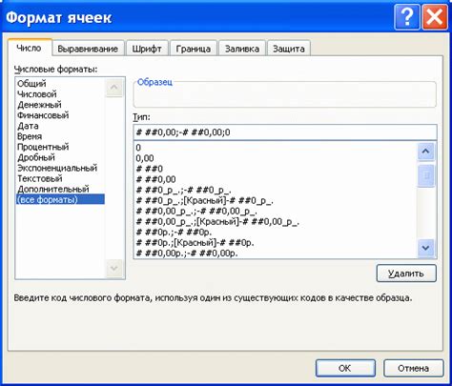Image resolution: width=452 pixels, height=386 pixels.
Task: Click type list scrollbar down arrow
Action: point(426,248)
